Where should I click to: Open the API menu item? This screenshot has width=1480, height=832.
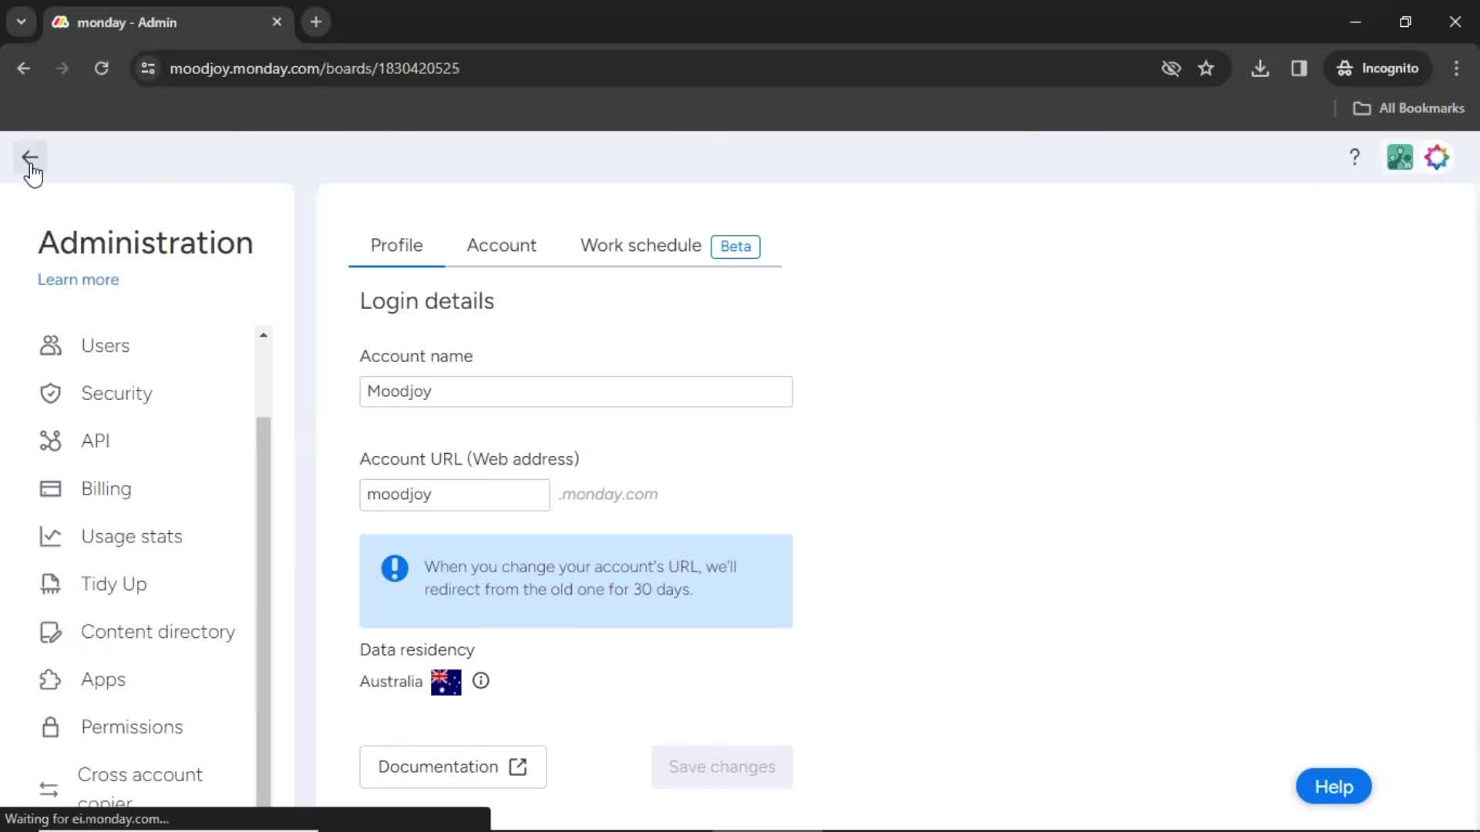tap(96, 441)
